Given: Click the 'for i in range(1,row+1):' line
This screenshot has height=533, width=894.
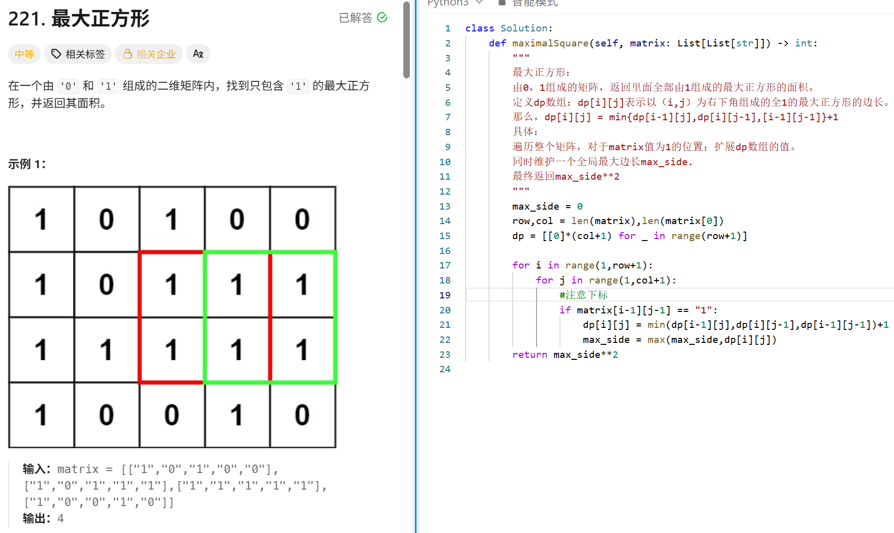Looking at the screenshot, I should (582, 265).
